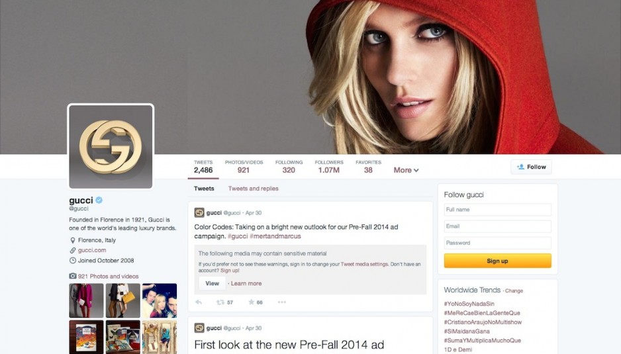This screenshot has height=354, width=621.
Task: Switch to Tweets and replies tab
Action: point(253,189)
